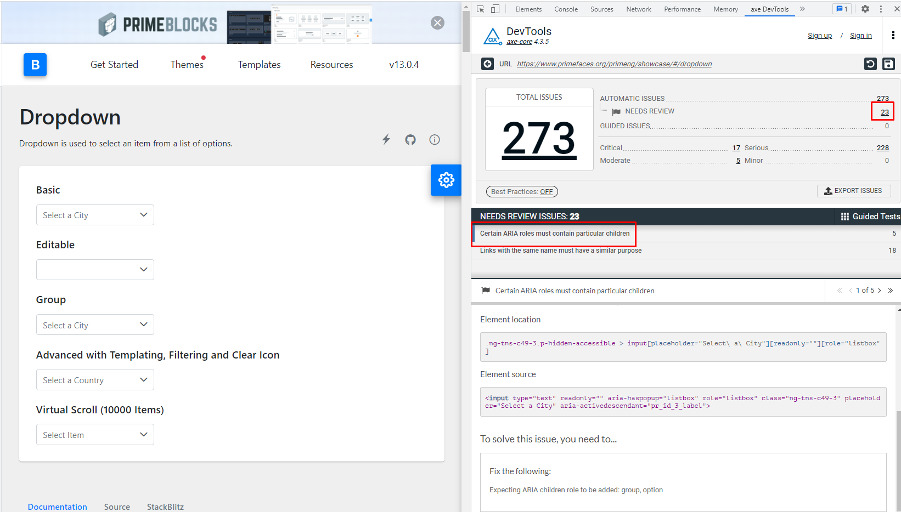
Task: Open the Virtual Scroll Select Item dropdown
Action: coord(94,434)
